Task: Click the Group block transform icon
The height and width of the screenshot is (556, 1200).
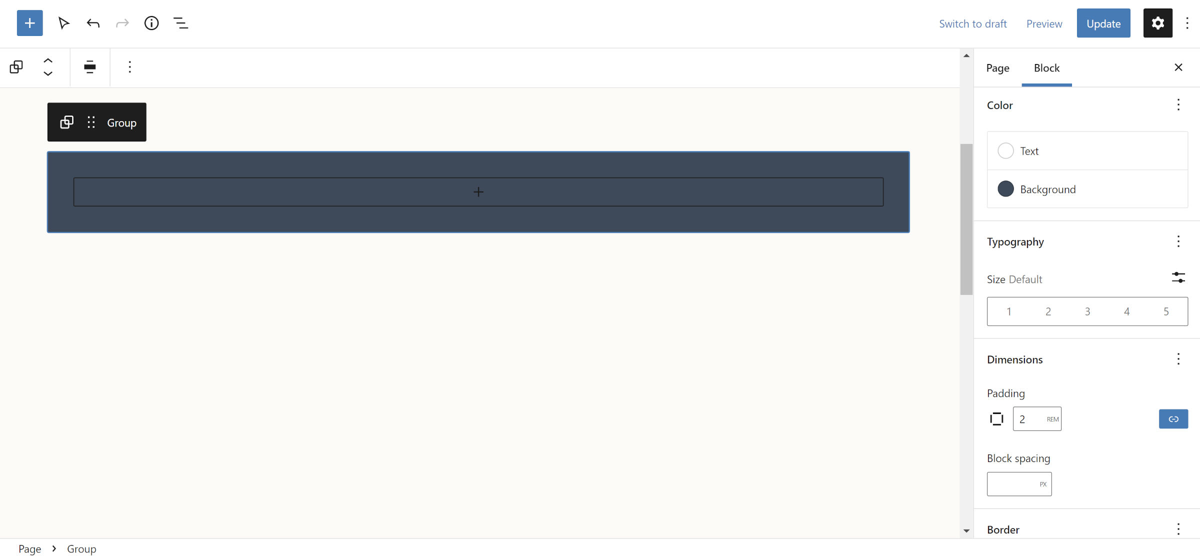Action: coord(67,122)
